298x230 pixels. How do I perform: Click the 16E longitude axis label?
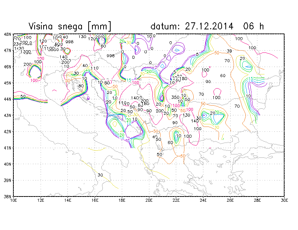click(x=95, y=200)
